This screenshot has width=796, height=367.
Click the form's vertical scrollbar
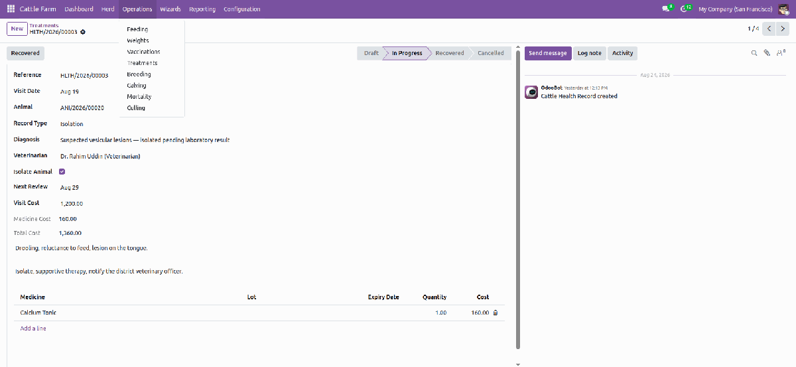(517, 199)
